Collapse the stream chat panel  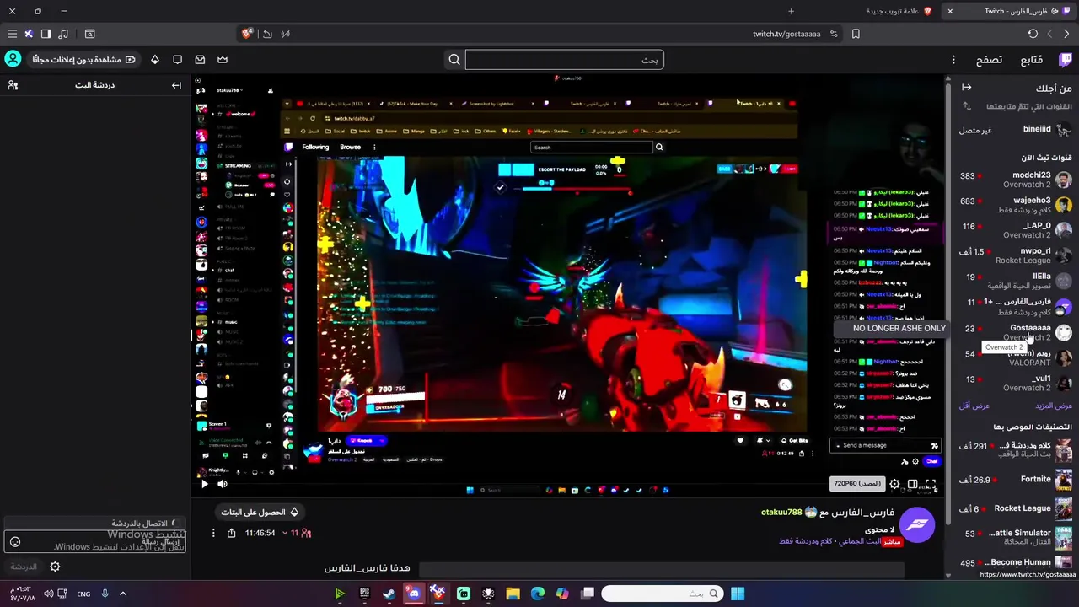pos(176,85)
